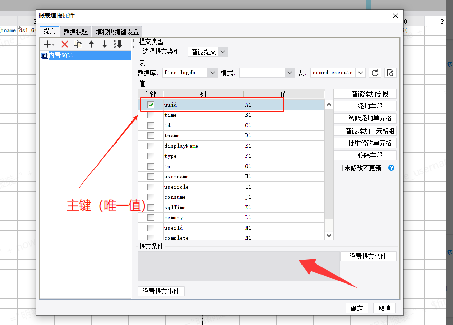This screenshot has width=453, height=325.
Task: Move submit item up with up arrow
Action: tap(91, 44)
